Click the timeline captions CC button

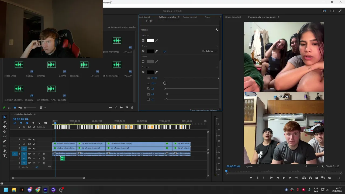45,123
